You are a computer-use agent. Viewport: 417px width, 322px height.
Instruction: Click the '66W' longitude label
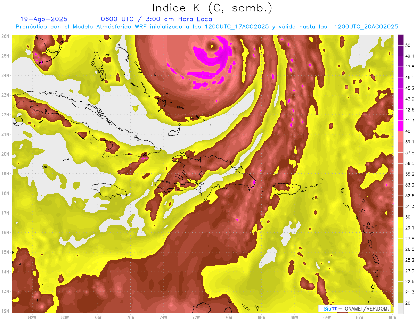coord(294,317)
